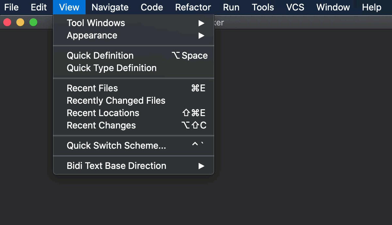Open the Bidi Text Base Direction submenu

(x=116, y=166)
